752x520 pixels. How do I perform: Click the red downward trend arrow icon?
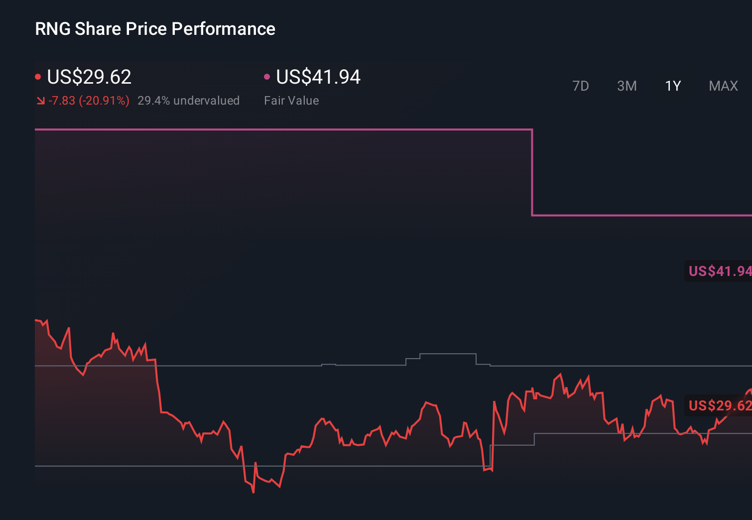point(41,101)
